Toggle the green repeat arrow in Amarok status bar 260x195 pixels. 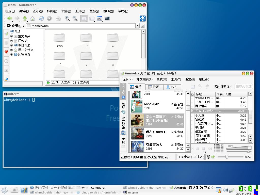click(213, 157)
